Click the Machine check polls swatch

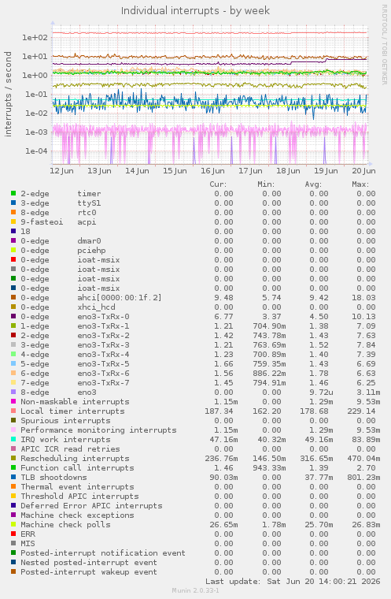pos(13,524)
